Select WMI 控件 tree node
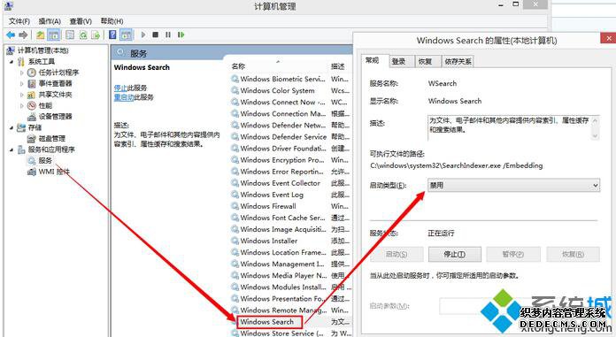The image size is (616, 337). [x=54, y=172]
